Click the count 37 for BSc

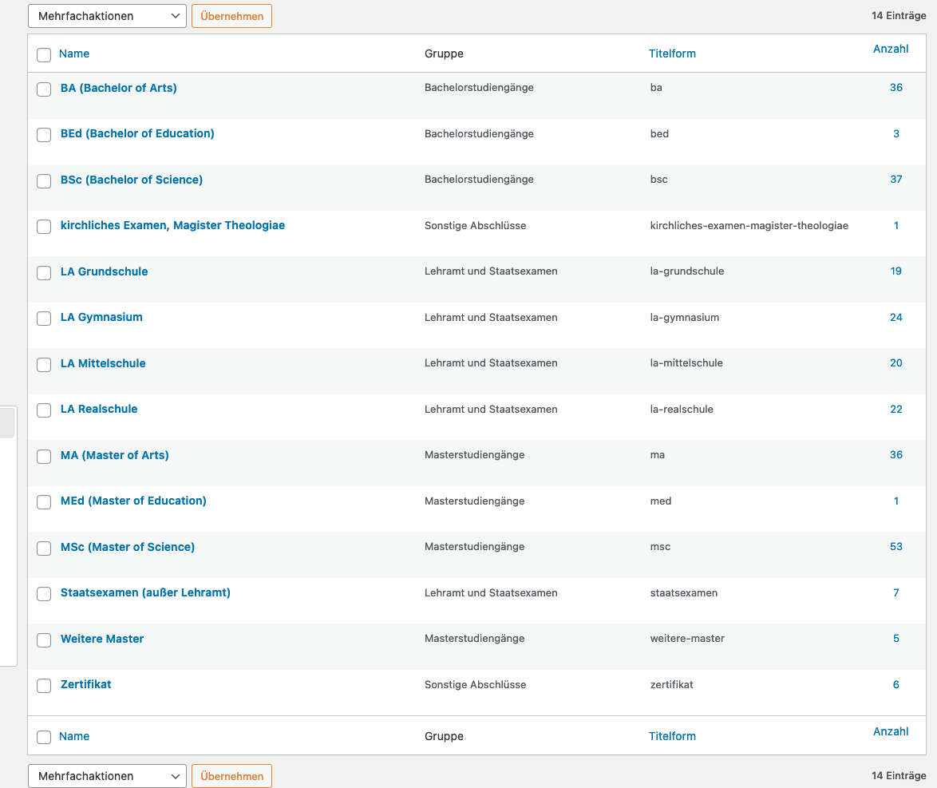click(895, 179)
